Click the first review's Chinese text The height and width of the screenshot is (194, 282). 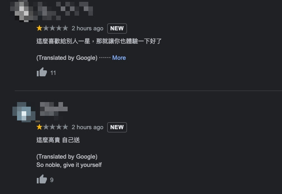pyautogui.click(x=99, y=41)
